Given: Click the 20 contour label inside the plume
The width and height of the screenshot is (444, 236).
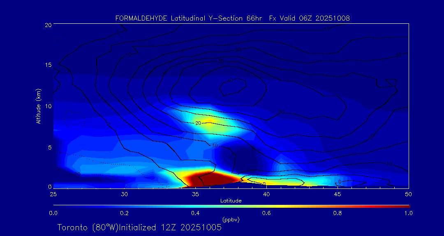Looking at the screenshot, I should 198,123.
